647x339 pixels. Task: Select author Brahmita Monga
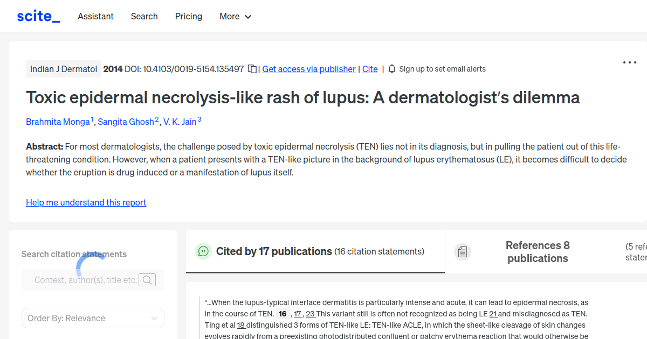click(x=58, y=122)
